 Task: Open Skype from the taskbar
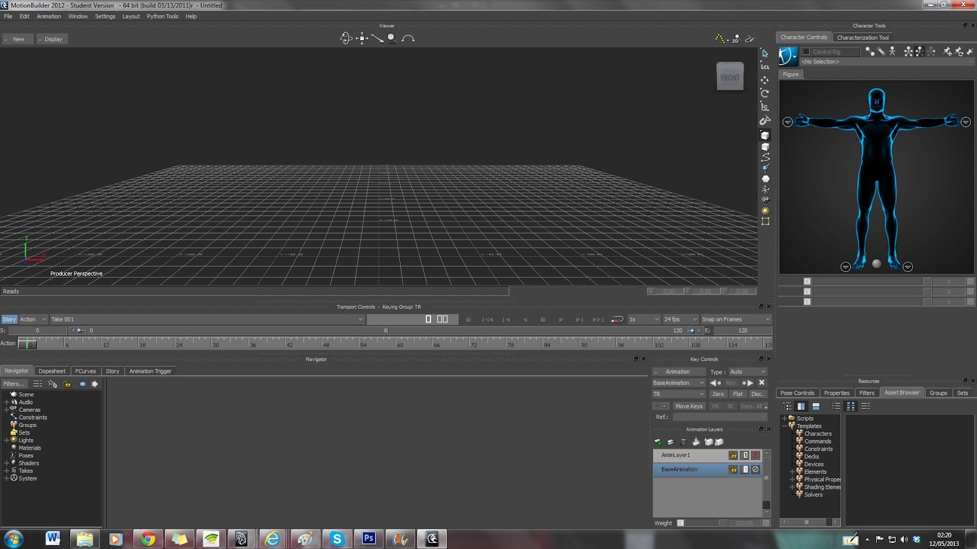coord(337,539)
